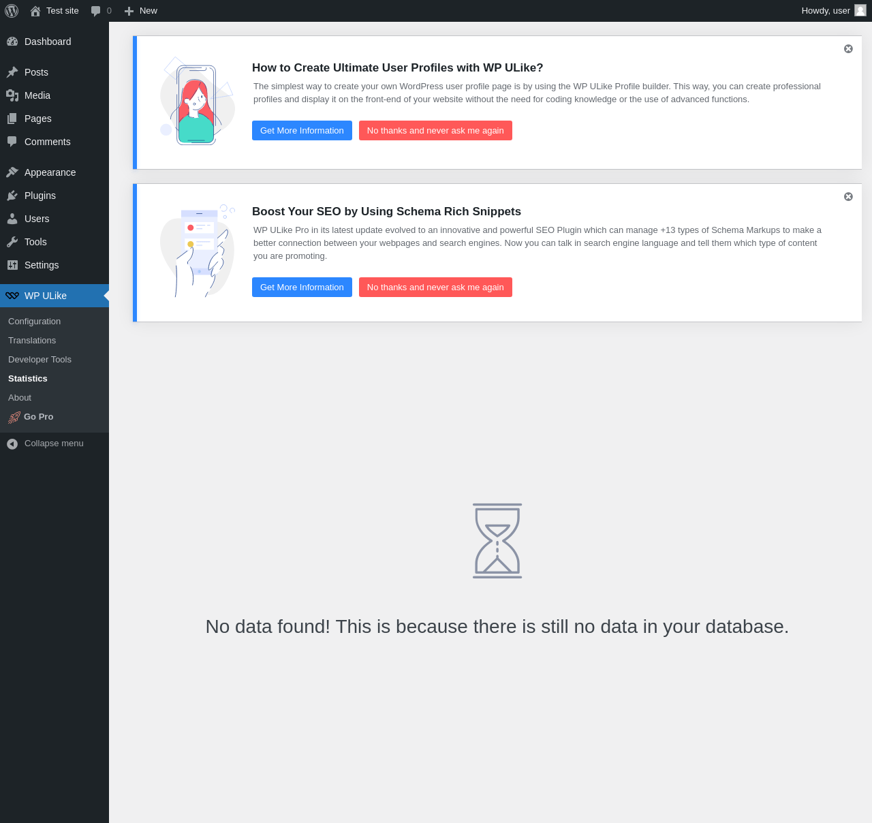Click the Boost Your SEO heading
Viewport: 872px width, 823px height.
(x=386, y=212)
